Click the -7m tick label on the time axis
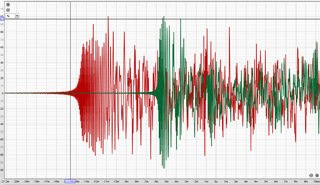 [x=146, y=182]
